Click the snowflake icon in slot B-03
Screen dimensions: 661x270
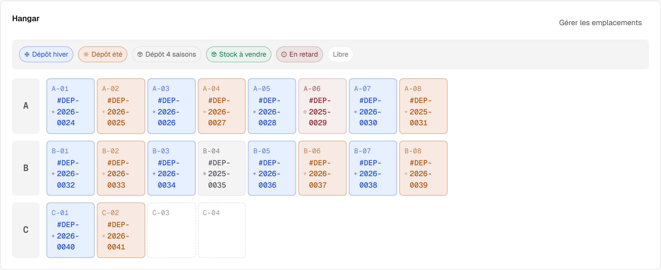tap(154, 174)
